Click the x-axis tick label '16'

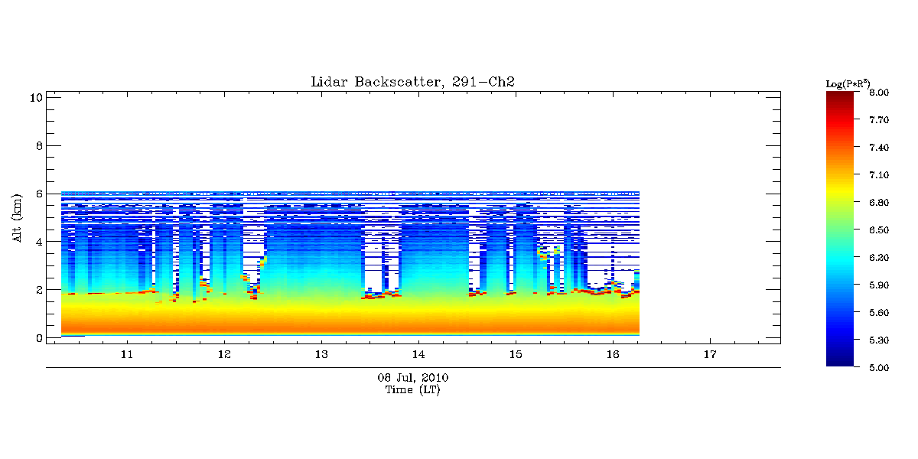613,354
